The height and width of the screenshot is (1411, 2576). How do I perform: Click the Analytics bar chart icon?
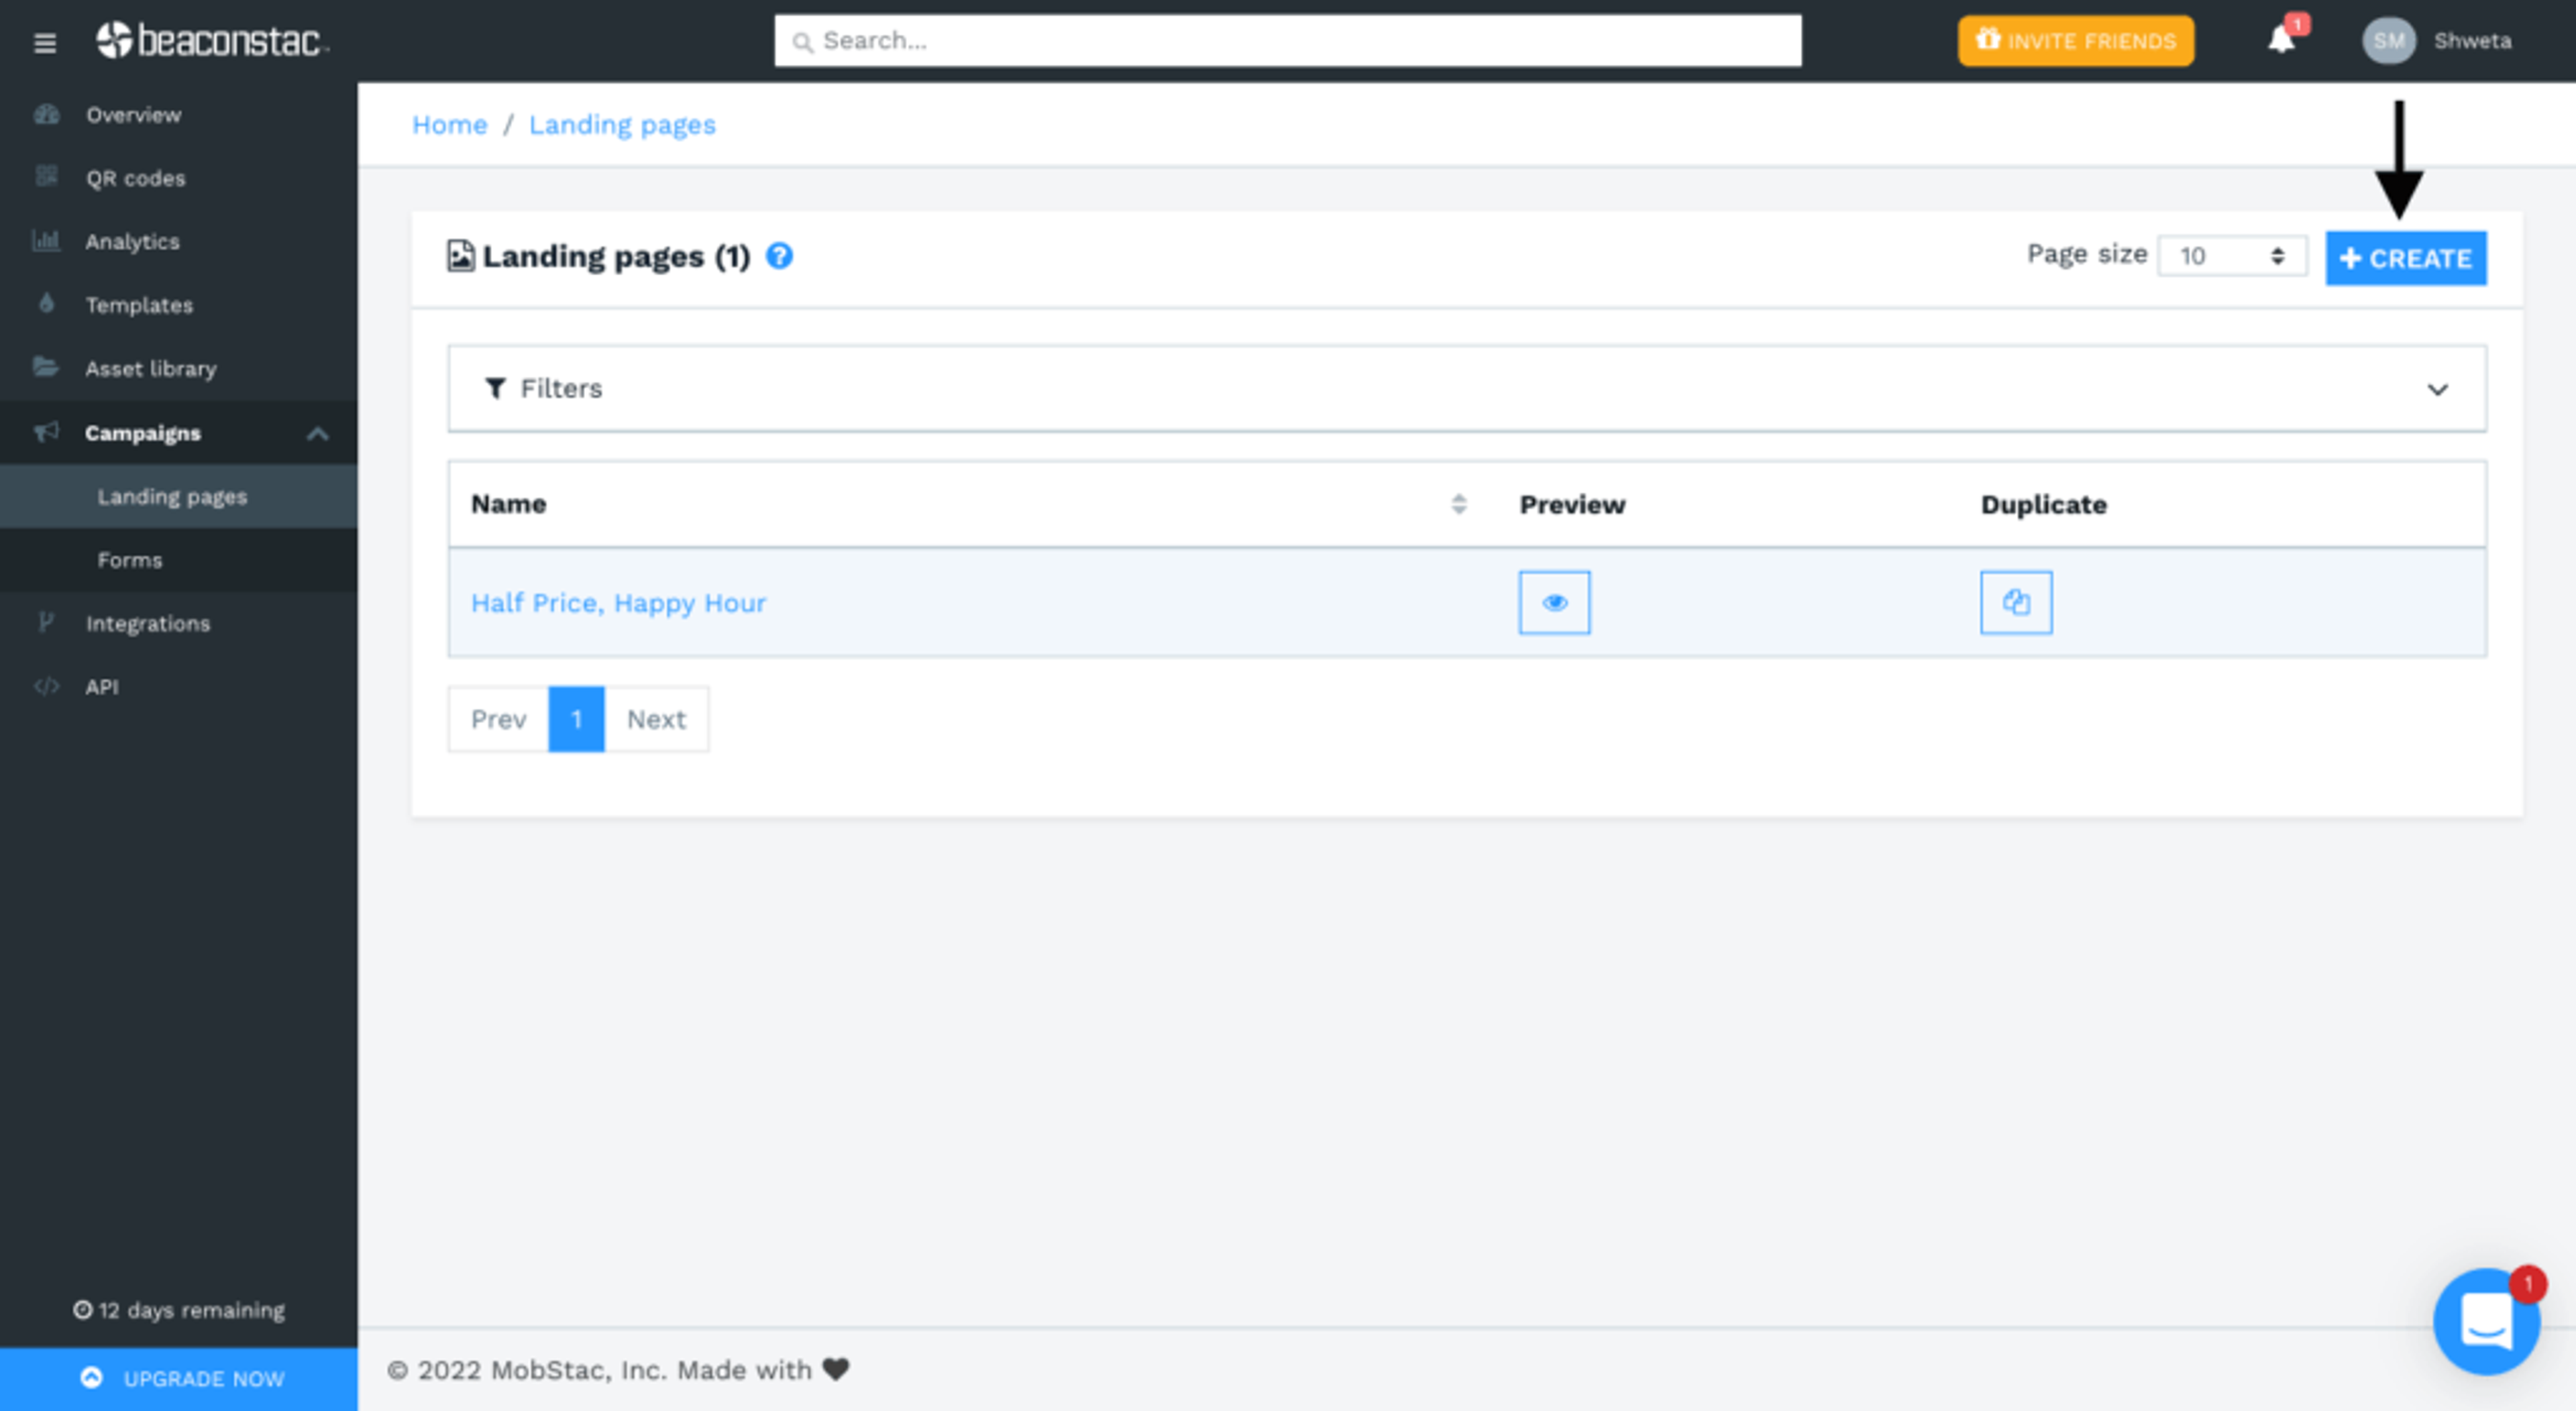(46, 240)
